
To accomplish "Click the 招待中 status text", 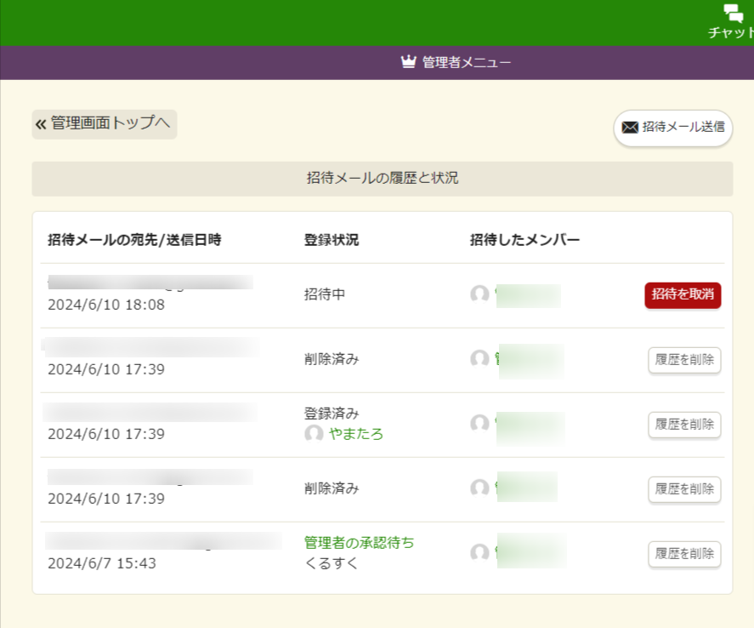I will click(x=325, y=294).
